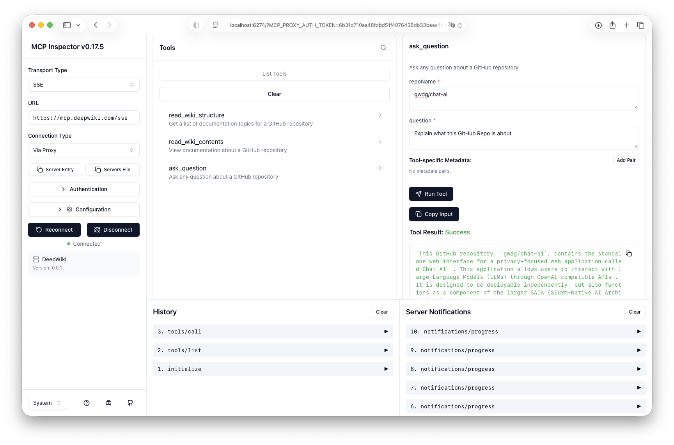Viewport: 674px width, 445px height.
Task: Open Connection Type Via Proxy dropdown
Action: [x=83, y=150]
